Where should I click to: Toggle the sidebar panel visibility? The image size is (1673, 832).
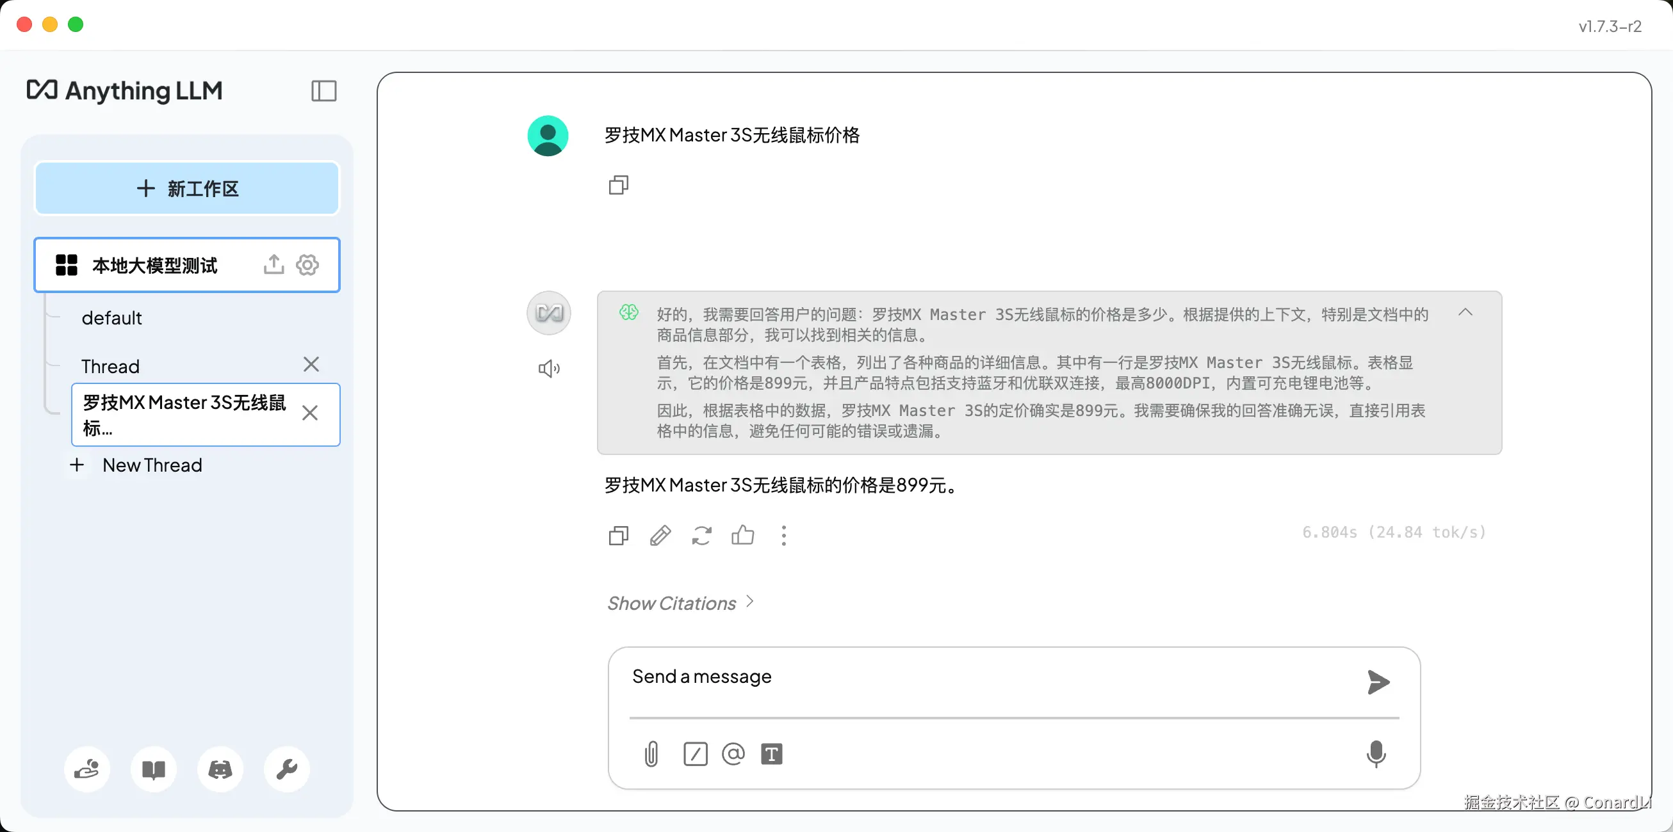(x=323, y=91)
